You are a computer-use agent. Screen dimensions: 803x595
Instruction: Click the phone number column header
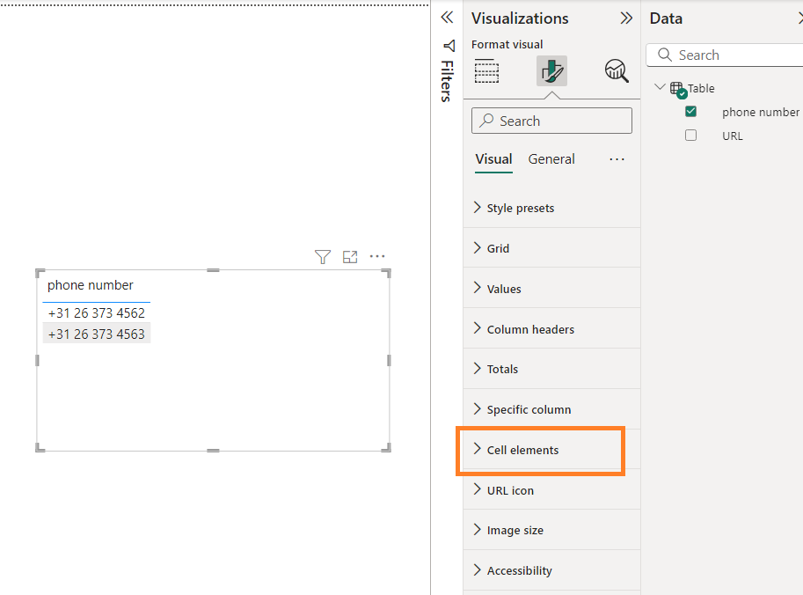pos(90,285)
